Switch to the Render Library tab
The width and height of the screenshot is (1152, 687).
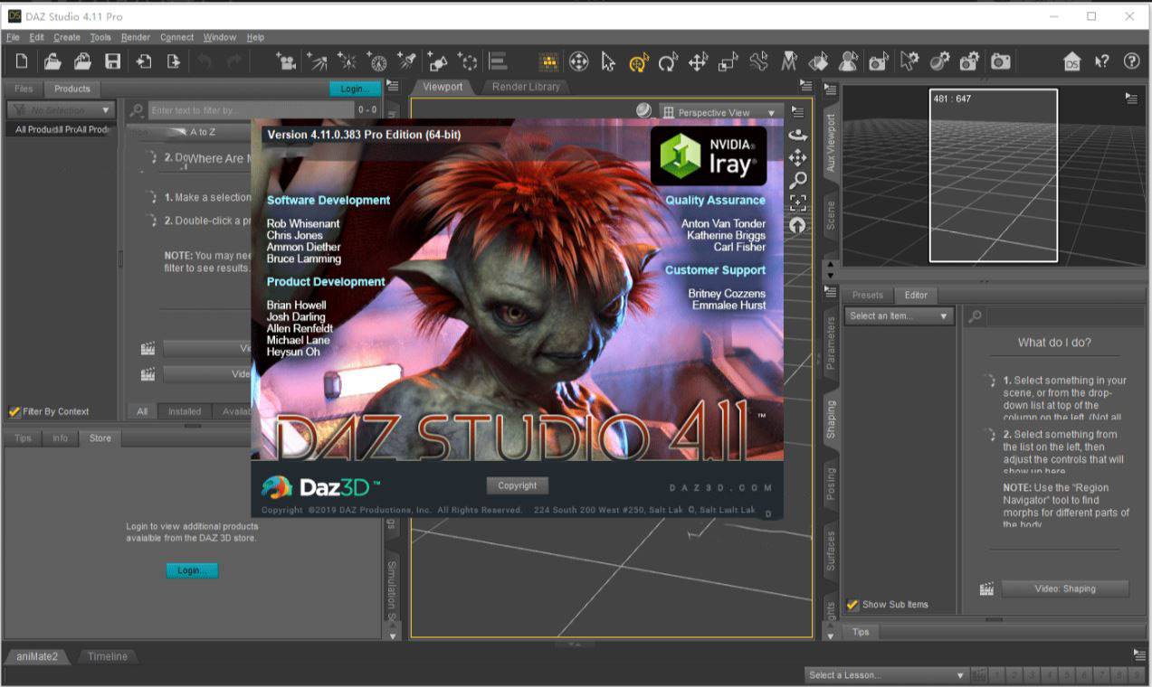(x=526, y=87)
